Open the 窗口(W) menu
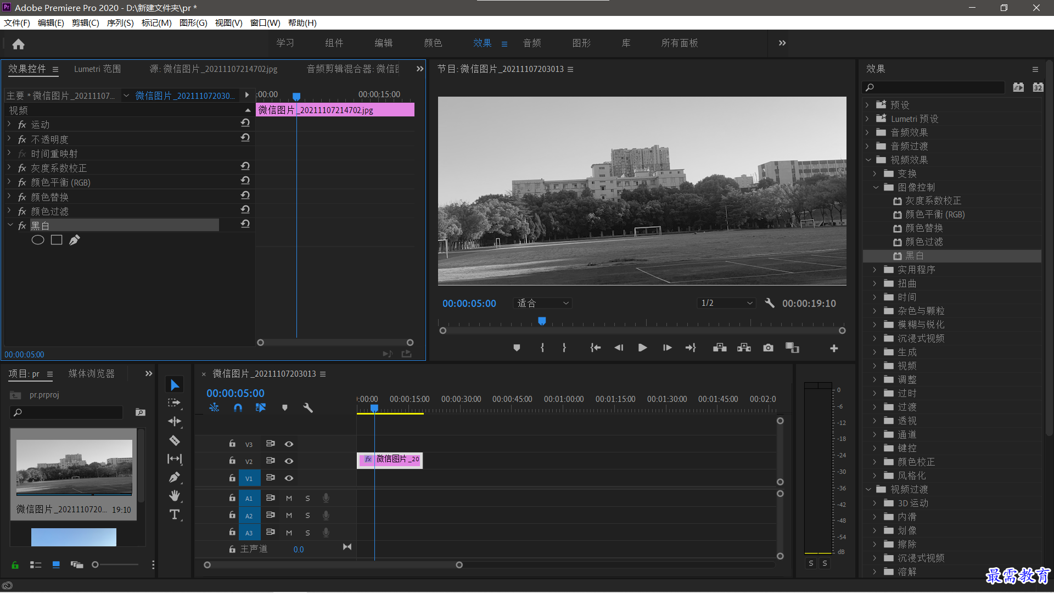The image size is (1054, 593). click(265, 23)
